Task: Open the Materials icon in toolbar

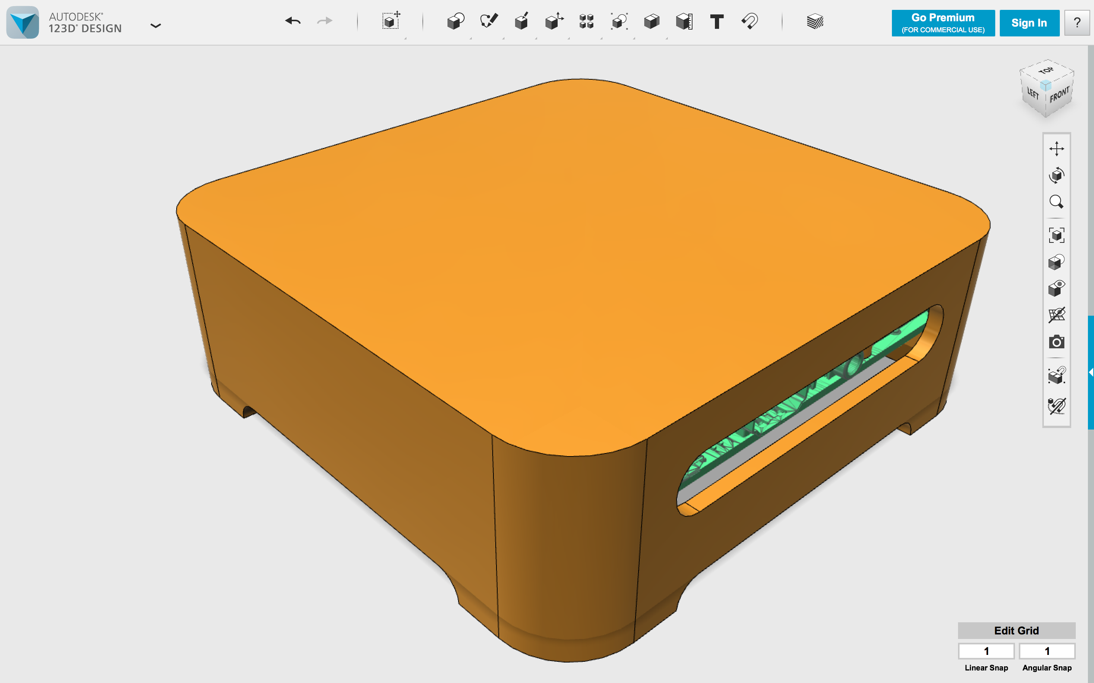Action: pos(815,21)
